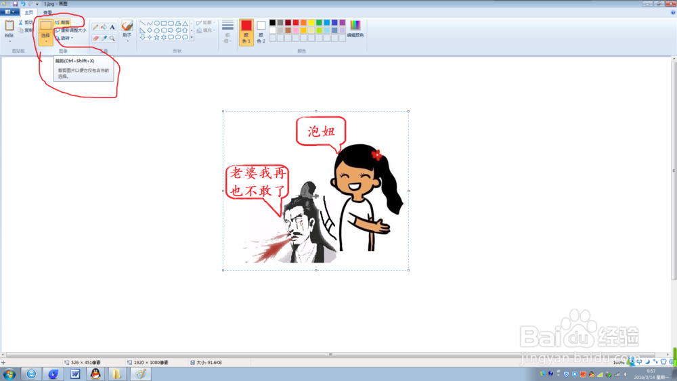Click the Undo arrow in quick access toolbar
677x381 pixels.
point(23,3)
